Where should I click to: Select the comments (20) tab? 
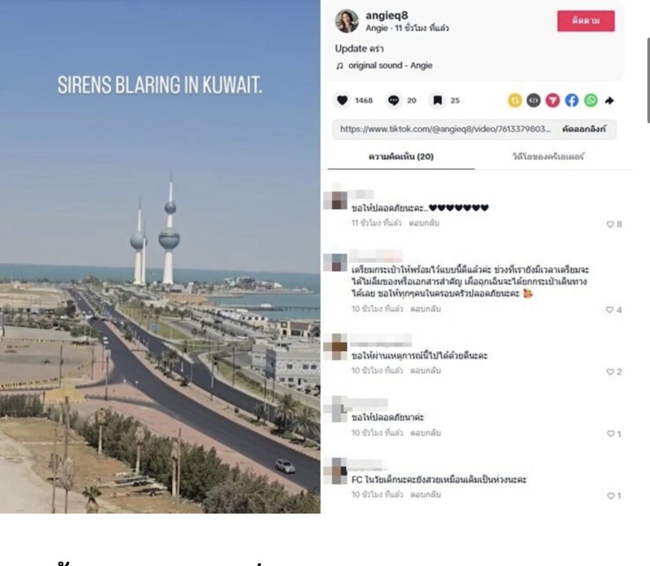(401, 157)
